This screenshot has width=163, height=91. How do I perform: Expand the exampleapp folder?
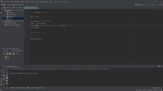[x=6, y=14]
